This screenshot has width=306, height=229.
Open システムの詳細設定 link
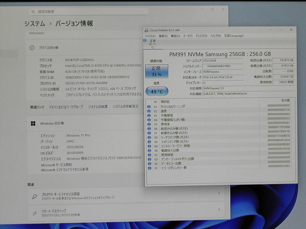(125, 106)
